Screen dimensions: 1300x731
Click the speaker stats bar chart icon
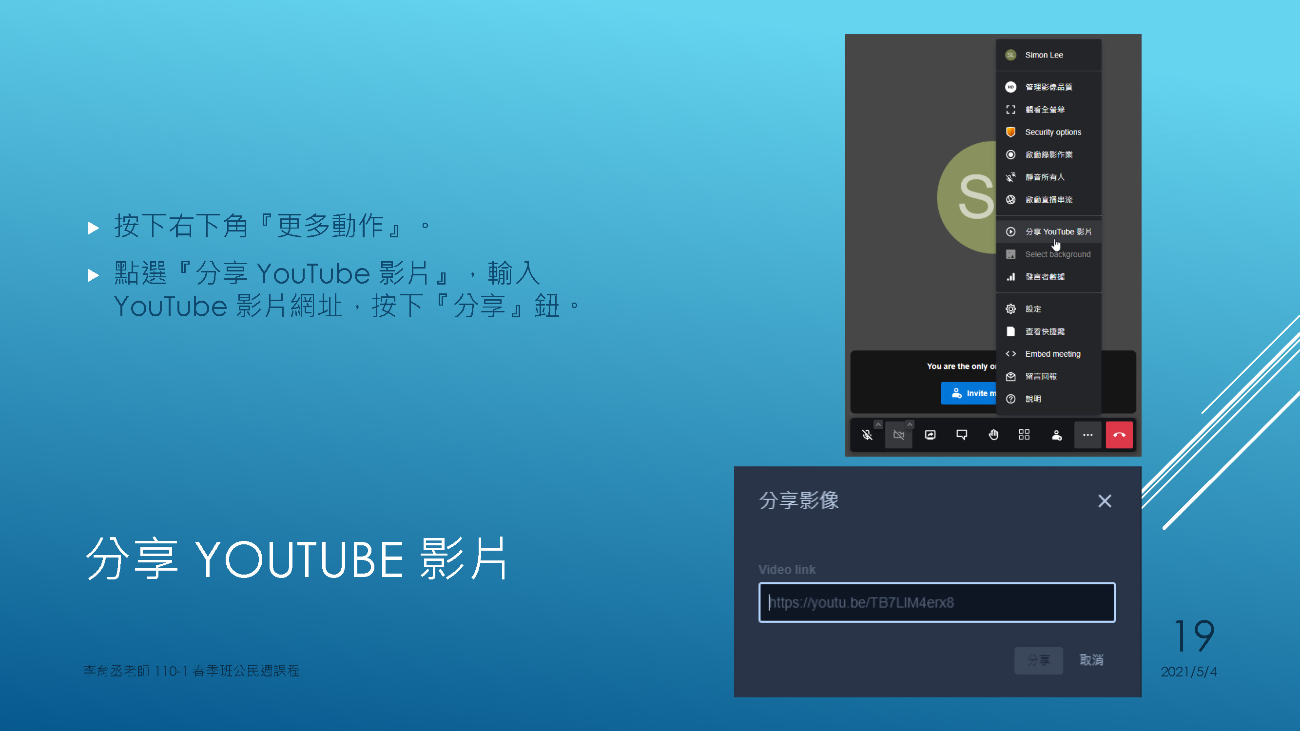pos(1010,277)
